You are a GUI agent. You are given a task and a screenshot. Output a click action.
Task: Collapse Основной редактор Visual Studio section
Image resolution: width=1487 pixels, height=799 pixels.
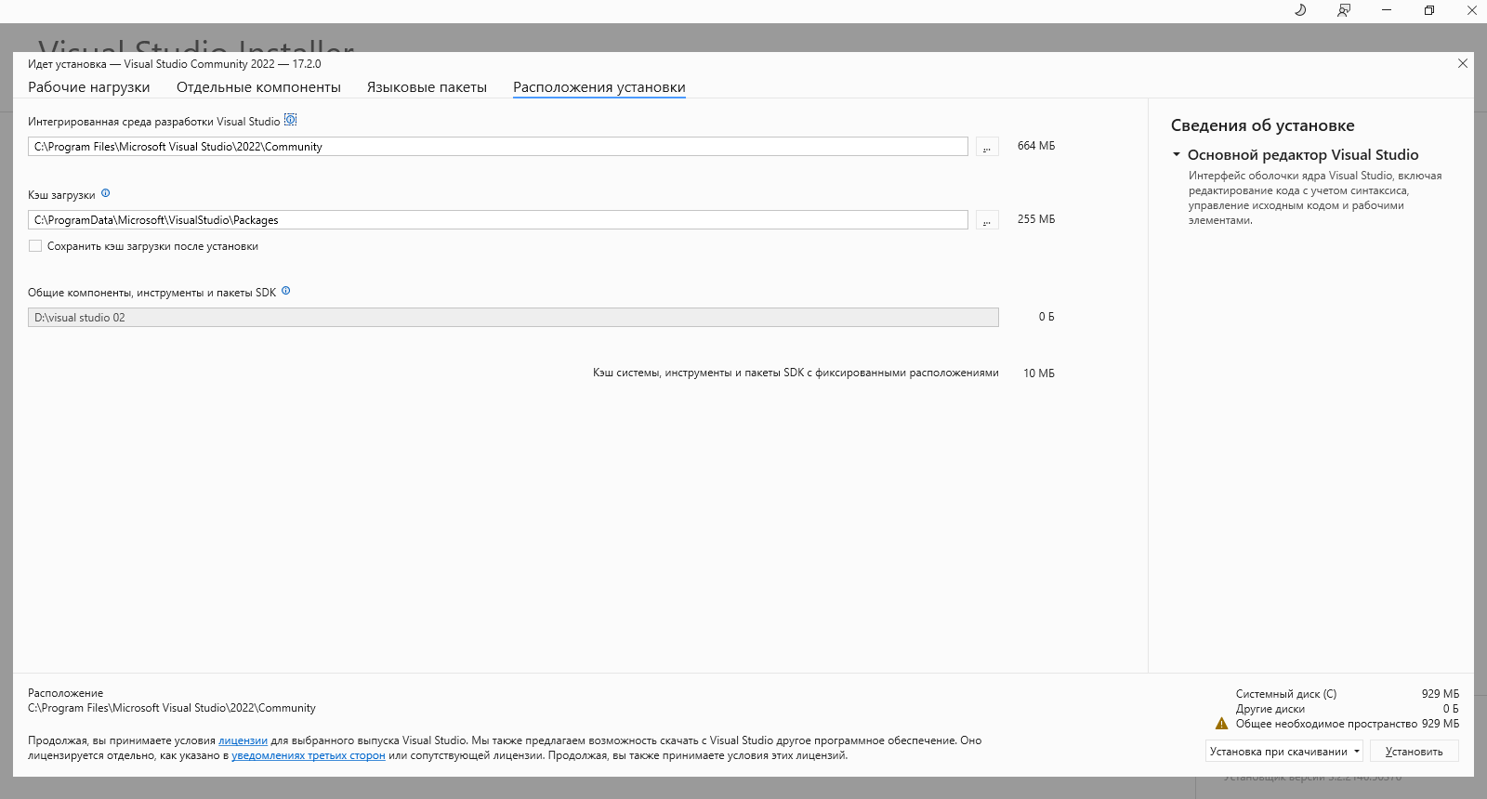[1176, 155]
